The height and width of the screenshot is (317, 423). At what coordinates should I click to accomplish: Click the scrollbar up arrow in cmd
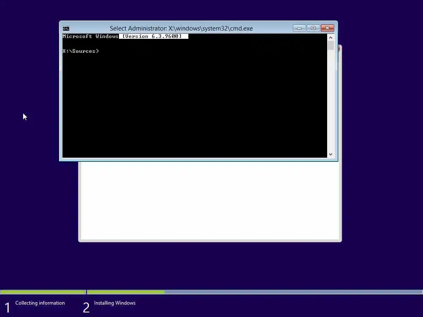[331, 38]
